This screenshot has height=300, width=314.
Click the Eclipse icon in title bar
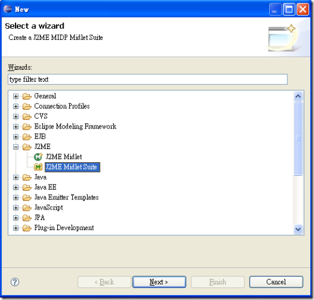point(8,9)
